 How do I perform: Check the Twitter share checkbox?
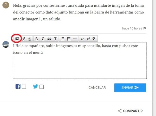tap(42, 87)
